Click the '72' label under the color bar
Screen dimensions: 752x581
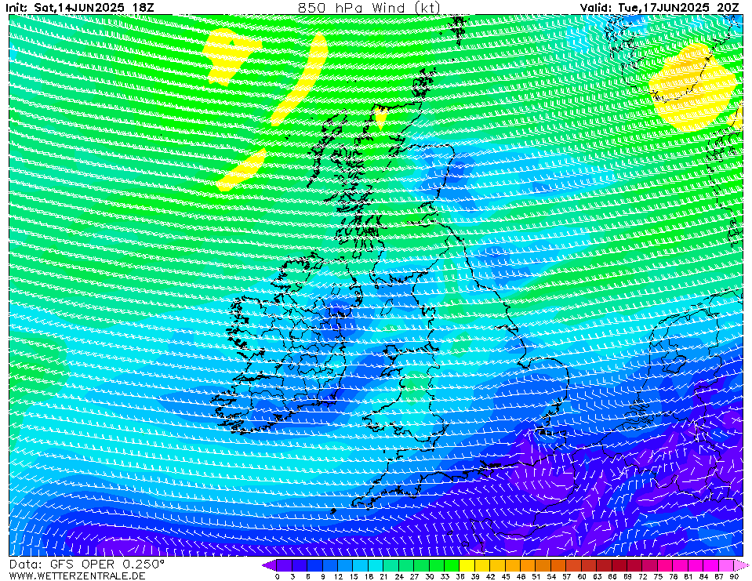point(642,576)
